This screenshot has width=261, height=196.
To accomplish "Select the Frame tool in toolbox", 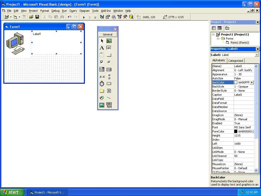I will (102, 55).
